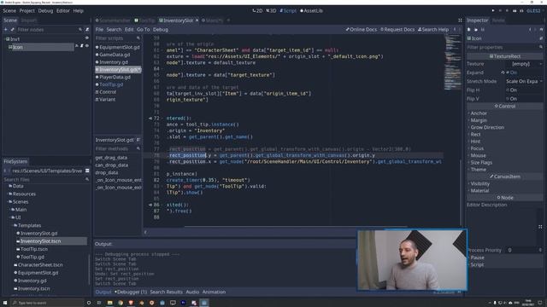This screenshot has height=307, width=547.
Task: Open EquipmentSlot.gd in script list
Action: [118, 47]
